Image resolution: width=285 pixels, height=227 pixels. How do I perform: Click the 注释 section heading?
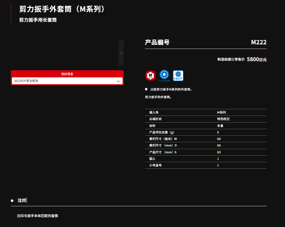(x=22, y=201)
